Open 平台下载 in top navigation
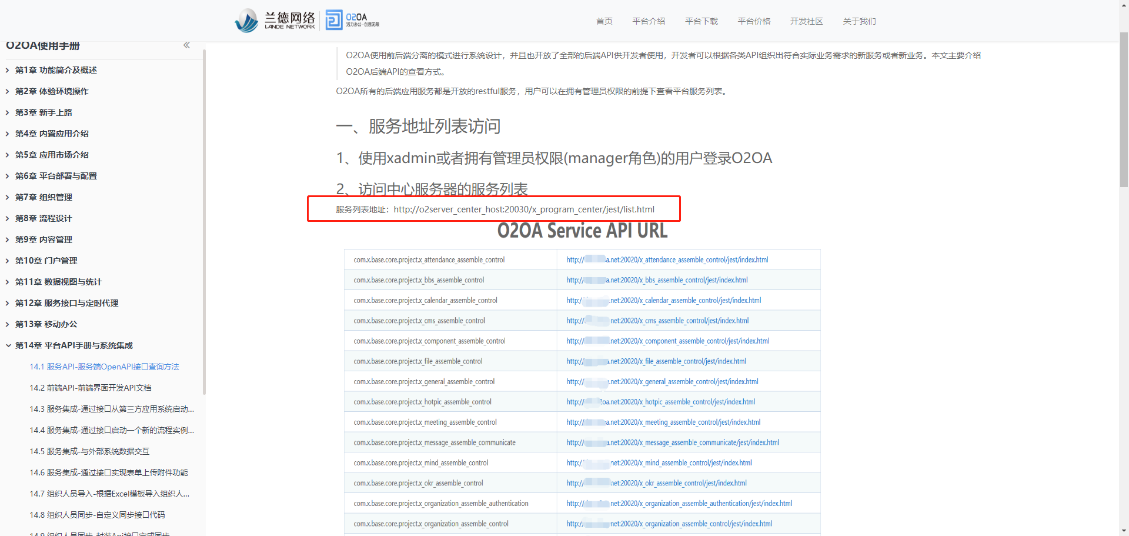The width and height of the screenshot is (1129, 536). [702, 21]
